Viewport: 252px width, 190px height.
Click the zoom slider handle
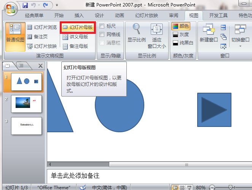(x=230, y=187)
